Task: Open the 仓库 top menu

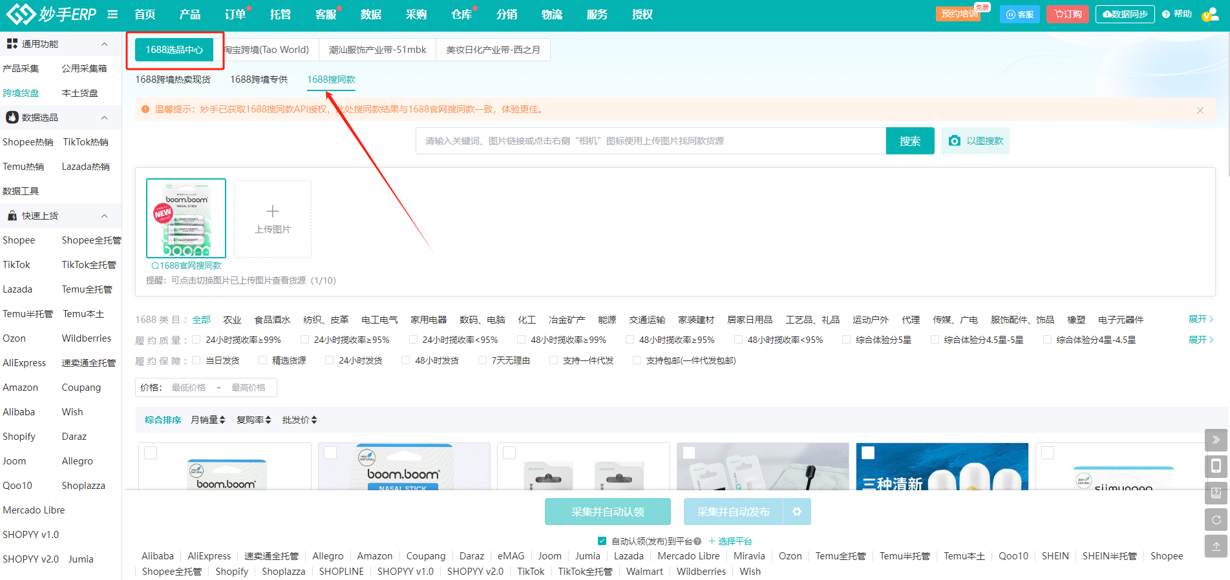Action: click(x=461, y=14)
